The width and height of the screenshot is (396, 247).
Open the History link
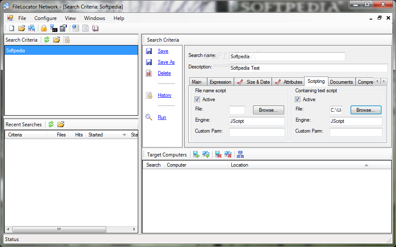165,95
